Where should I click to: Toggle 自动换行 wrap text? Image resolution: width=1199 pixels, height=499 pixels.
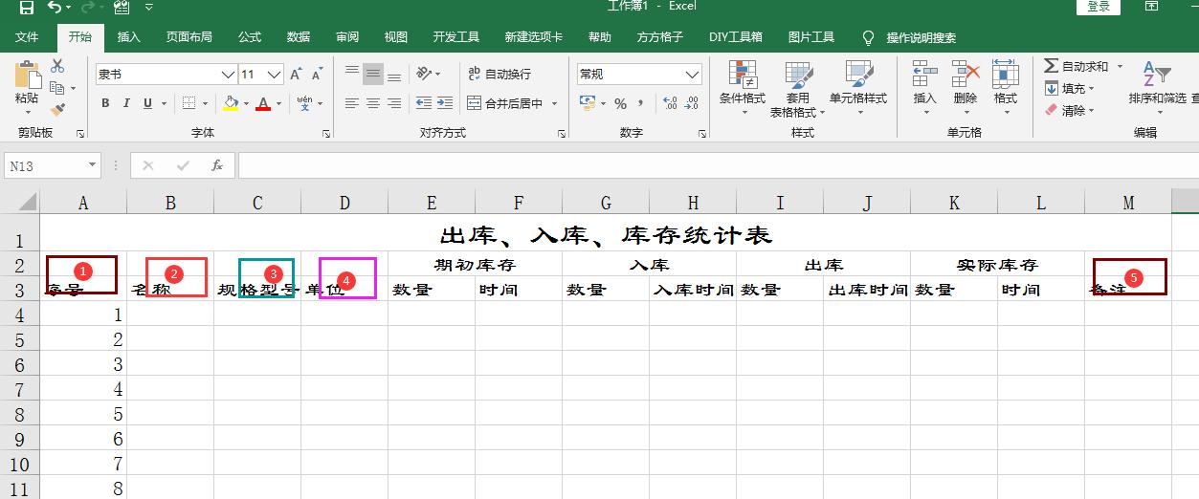pos(499,74)
